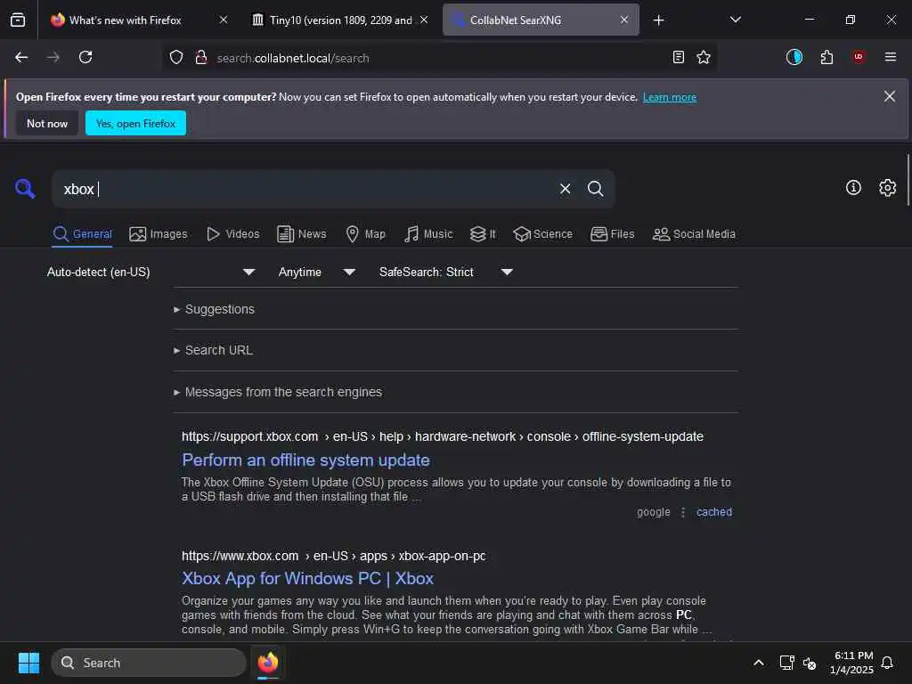912x684 pixels.
Task: Open Firefox View button
Action: (18, 20)
